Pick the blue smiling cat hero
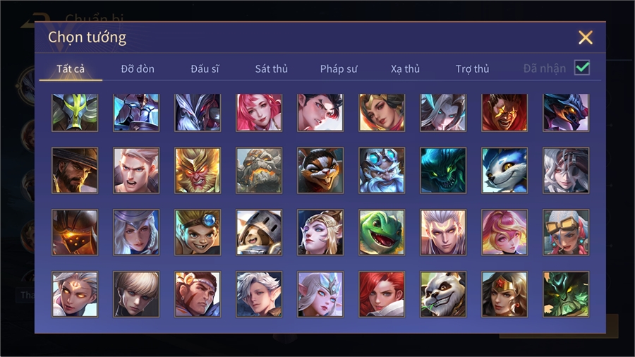Image resolution: width=635 pixels, height=357 pixels. 504,171
